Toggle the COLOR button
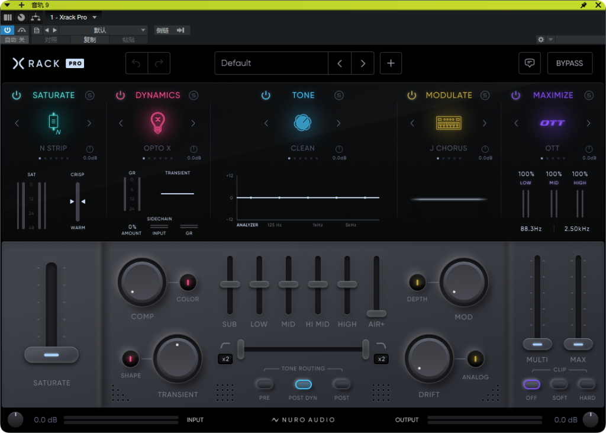This screenshot has height=433, width=606. pos(188,283)
